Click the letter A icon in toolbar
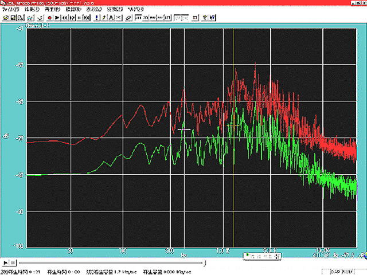Viewport: 367px width, 275px height. pos(111,18)
